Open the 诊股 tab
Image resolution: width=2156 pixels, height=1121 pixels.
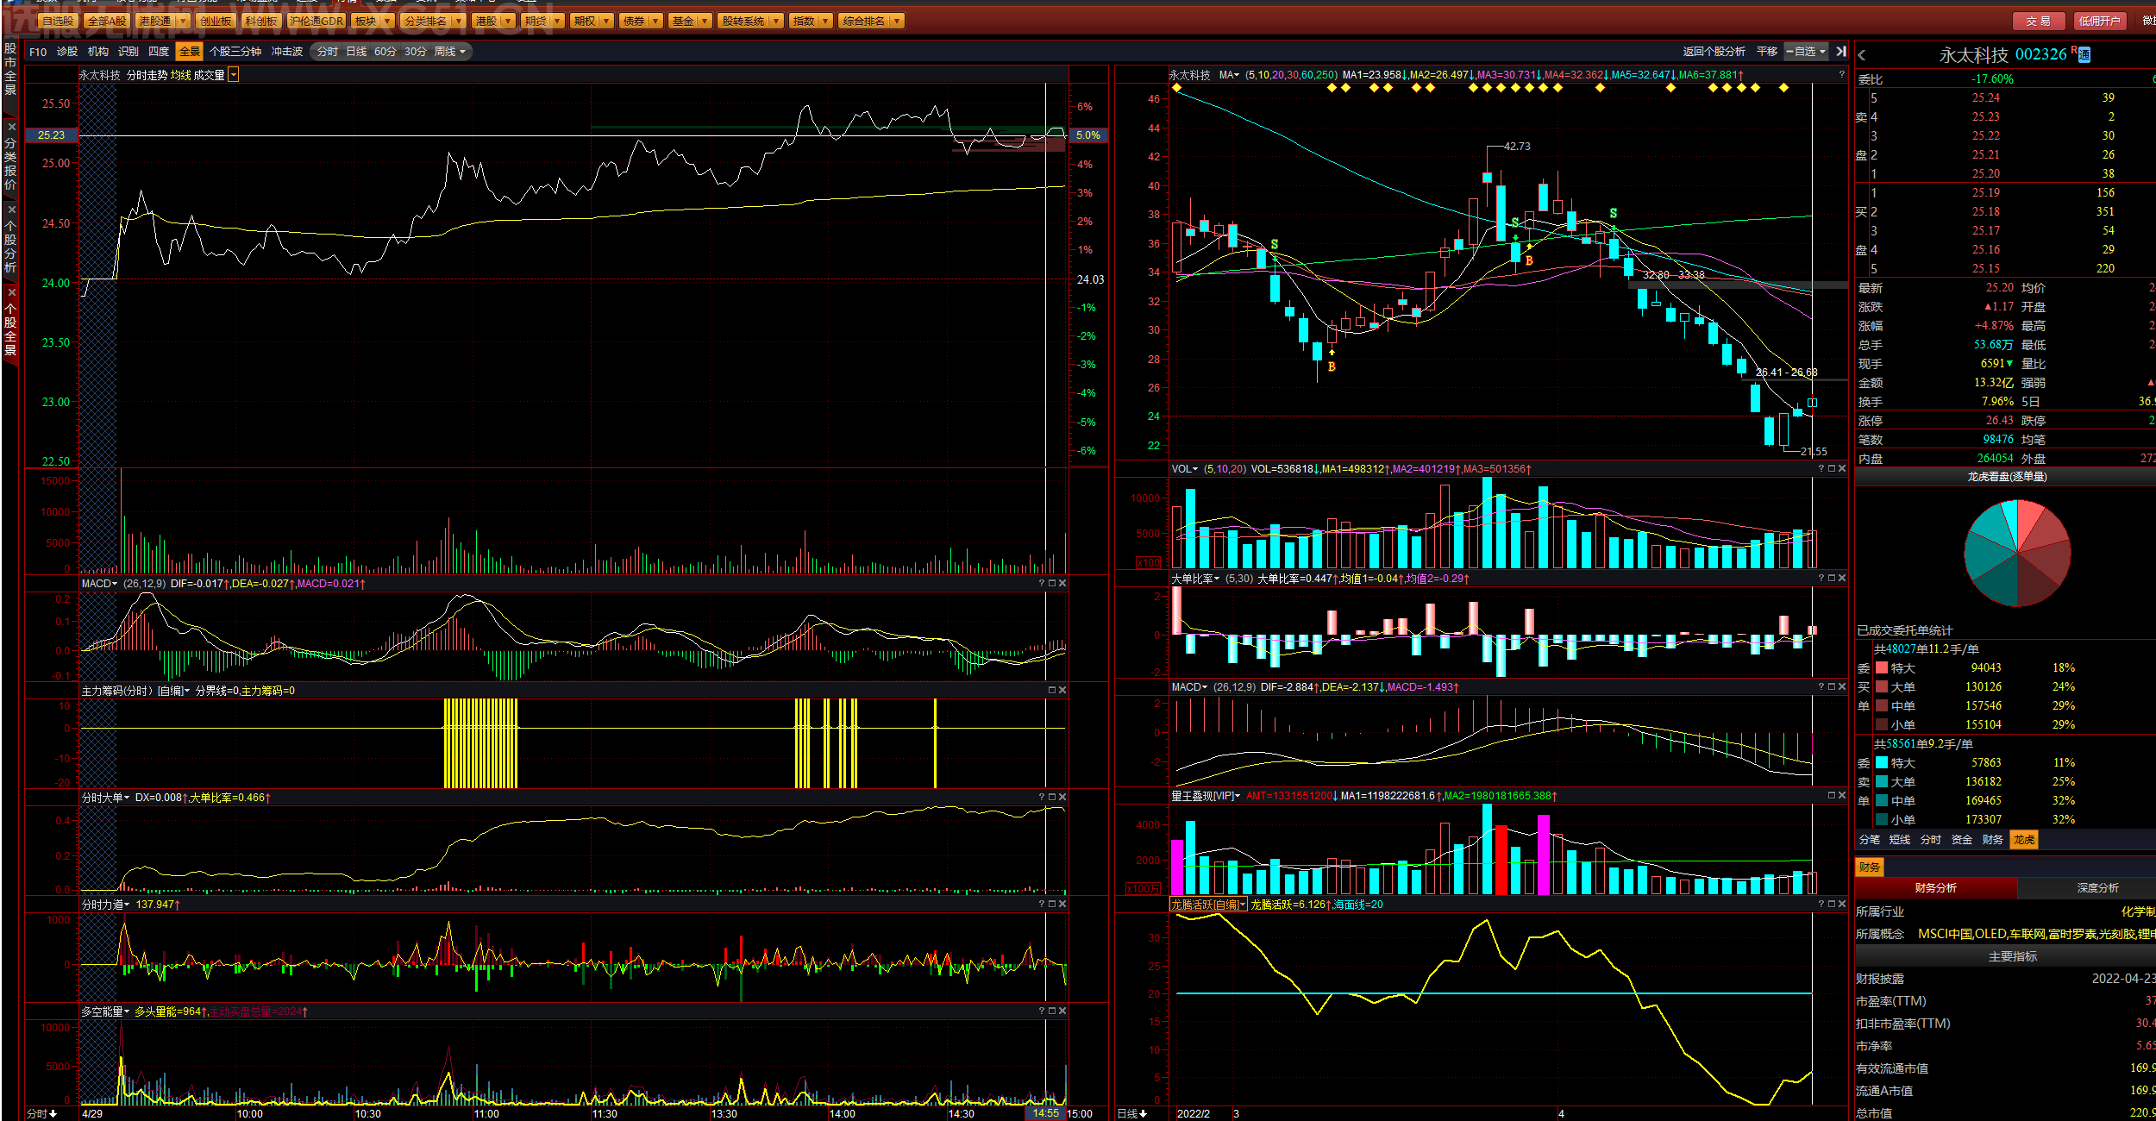point(67,52)
